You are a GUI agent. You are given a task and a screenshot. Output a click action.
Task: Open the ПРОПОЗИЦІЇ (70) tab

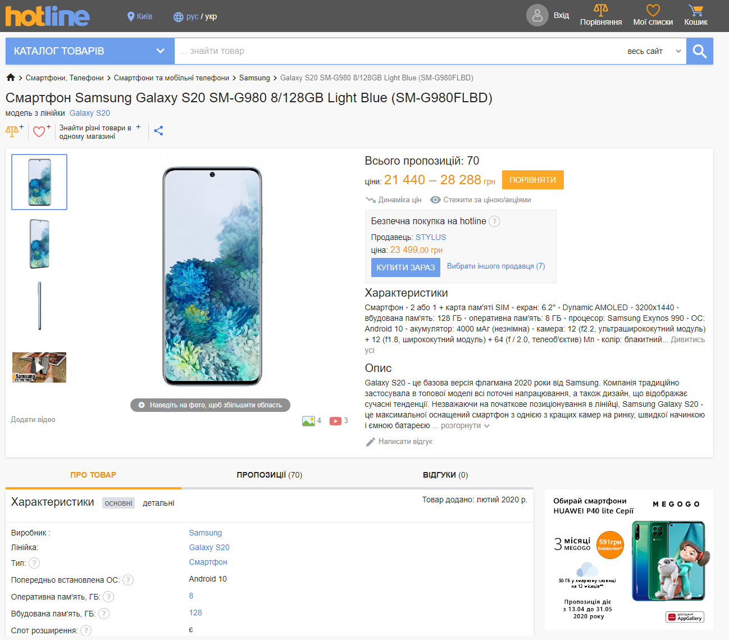click(270, 475)
